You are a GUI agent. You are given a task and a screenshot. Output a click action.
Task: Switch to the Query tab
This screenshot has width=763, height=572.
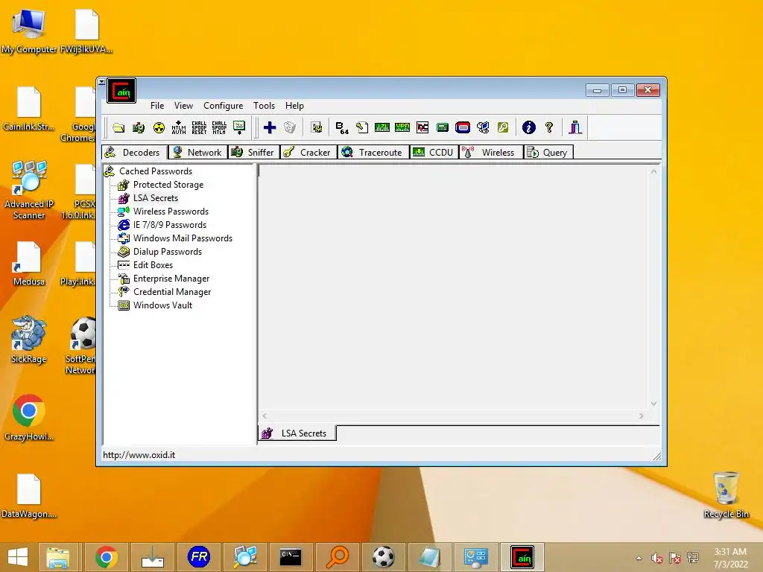point(548,152)
